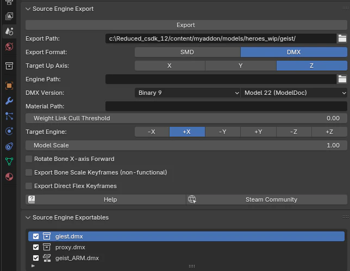350x271 pixels.
Task: Click the Model Scale slider field
Action: [186, 145]
